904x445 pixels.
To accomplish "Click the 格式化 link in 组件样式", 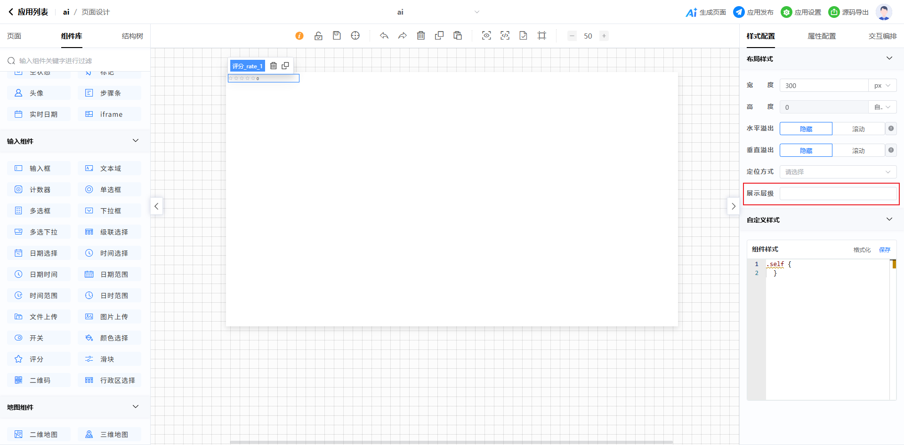I will pyautogui.click(x=862, y=250).
